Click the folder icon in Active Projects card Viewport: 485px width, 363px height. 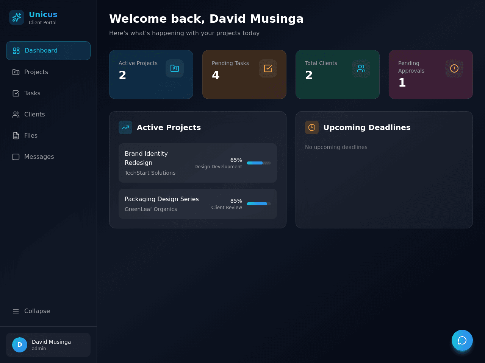click(x=175, y=68)
